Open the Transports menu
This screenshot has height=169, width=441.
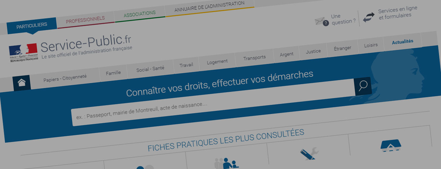pos(255,58)
